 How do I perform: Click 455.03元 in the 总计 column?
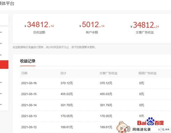tap(67, 94)
